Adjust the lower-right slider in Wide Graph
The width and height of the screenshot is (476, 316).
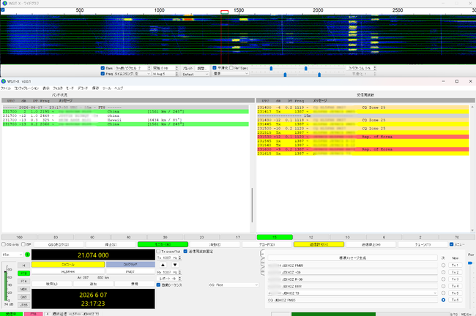click(319, 75)
